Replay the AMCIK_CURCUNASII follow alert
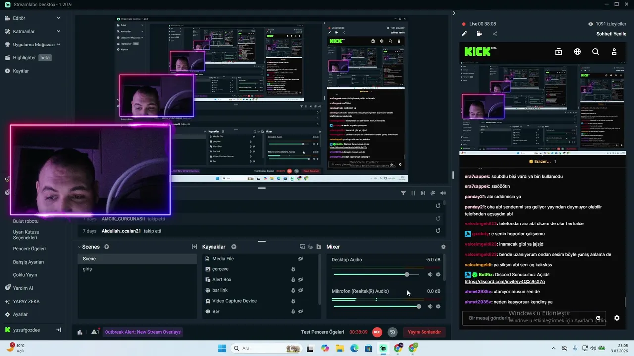The width and height of the screenshot is (634, 356). (x=438, y=219)
